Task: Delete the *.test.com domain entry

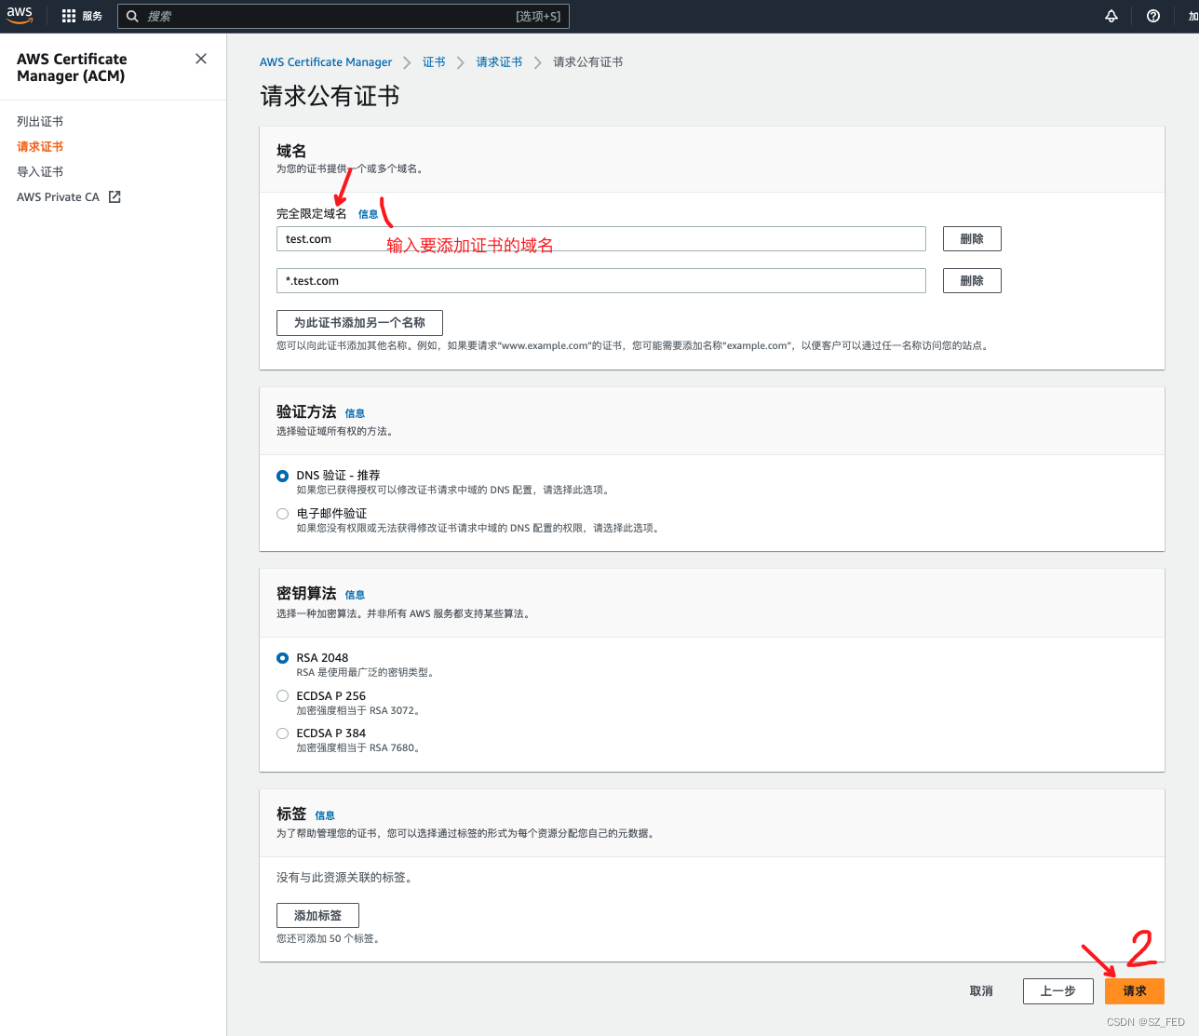Action: pos(972,281)
